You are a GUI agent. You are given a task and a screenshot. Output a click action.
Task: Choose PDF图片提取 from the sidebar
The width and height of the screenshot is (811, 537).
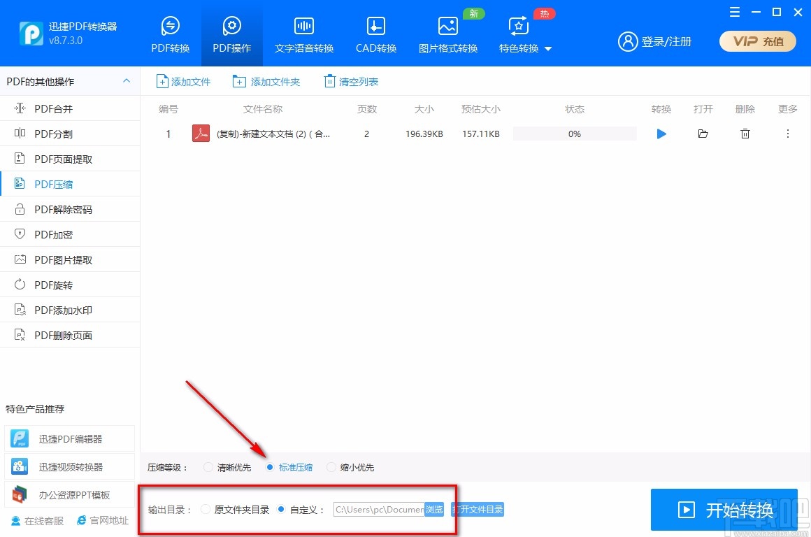point(70,259)
